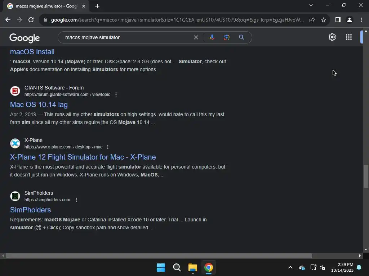This screenshot has width=369, height=276.
Task: Click the Google logo
Action: (x=25, y=38)
